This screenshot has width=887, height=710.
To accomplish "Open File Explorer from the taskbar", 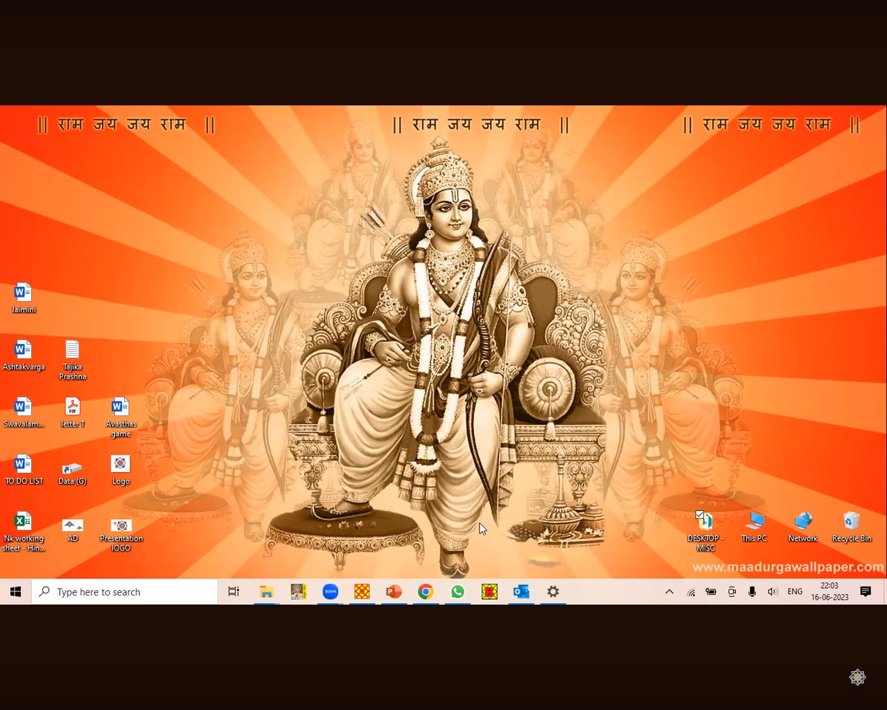I will point(267,591).
